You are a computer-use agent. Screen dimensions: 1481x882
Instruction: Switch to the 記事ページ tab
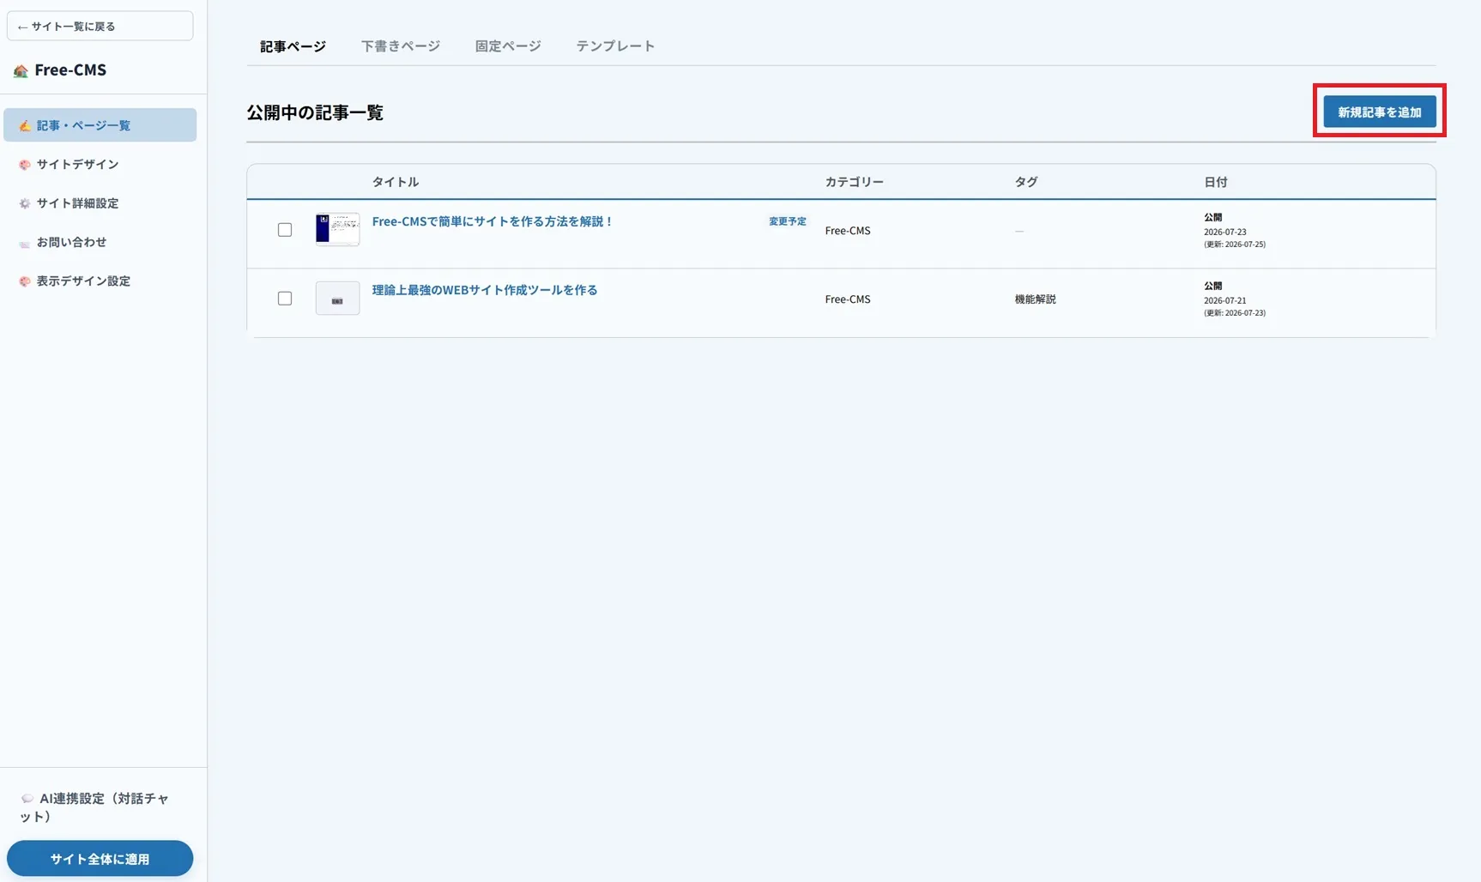click(293, 46)
